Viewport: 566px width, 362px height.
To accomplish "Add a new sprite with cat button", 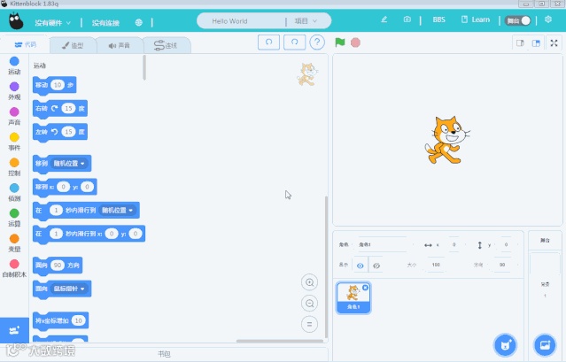I will (506, 345).
